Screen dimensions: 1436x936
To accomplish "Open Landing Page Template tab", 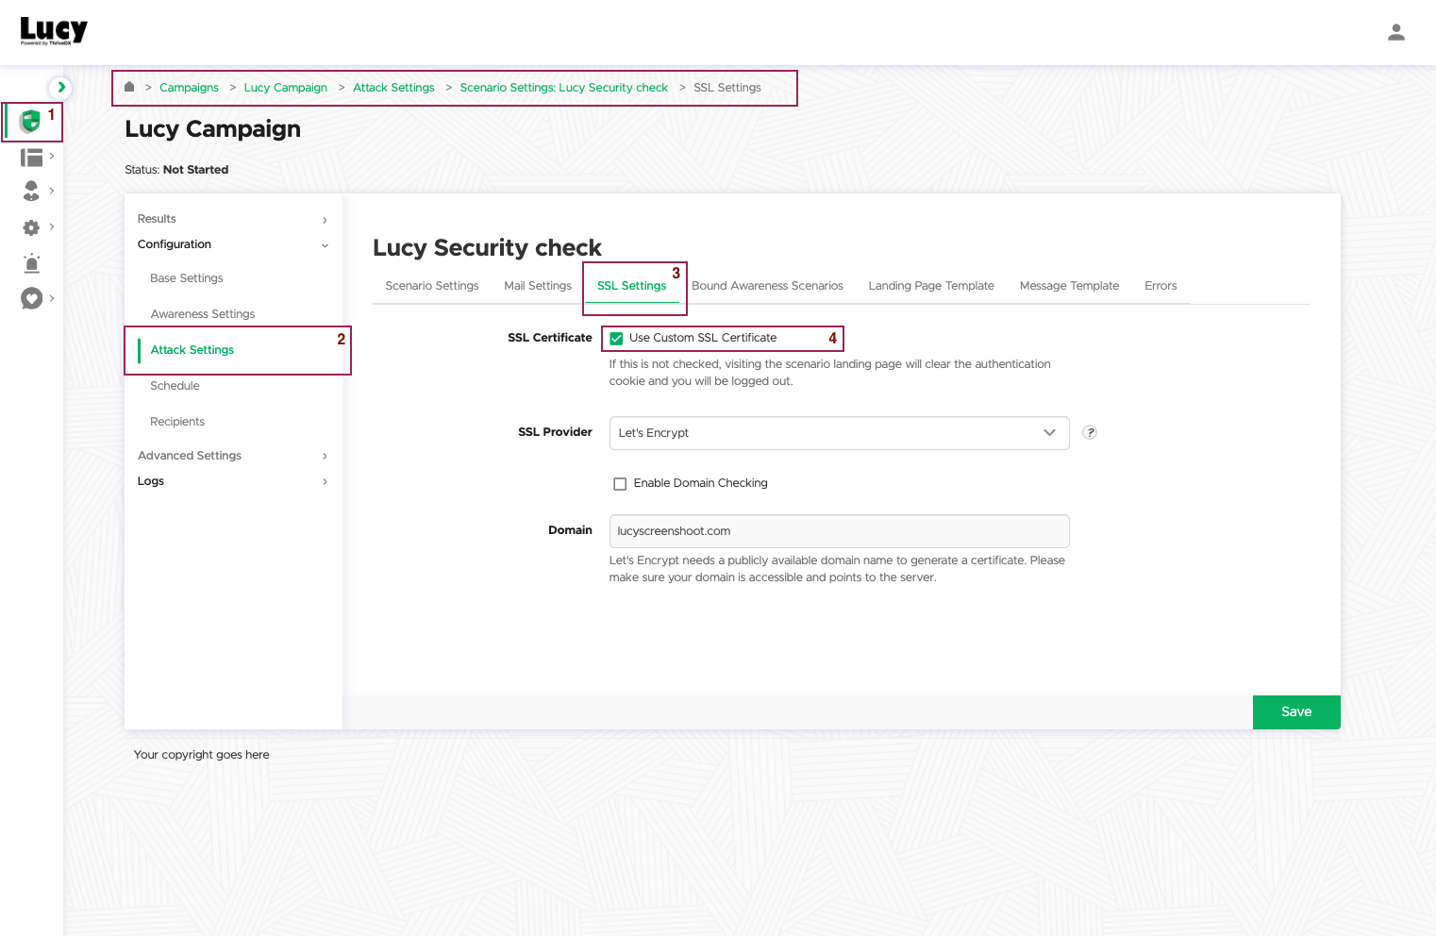I will (931, 286).
